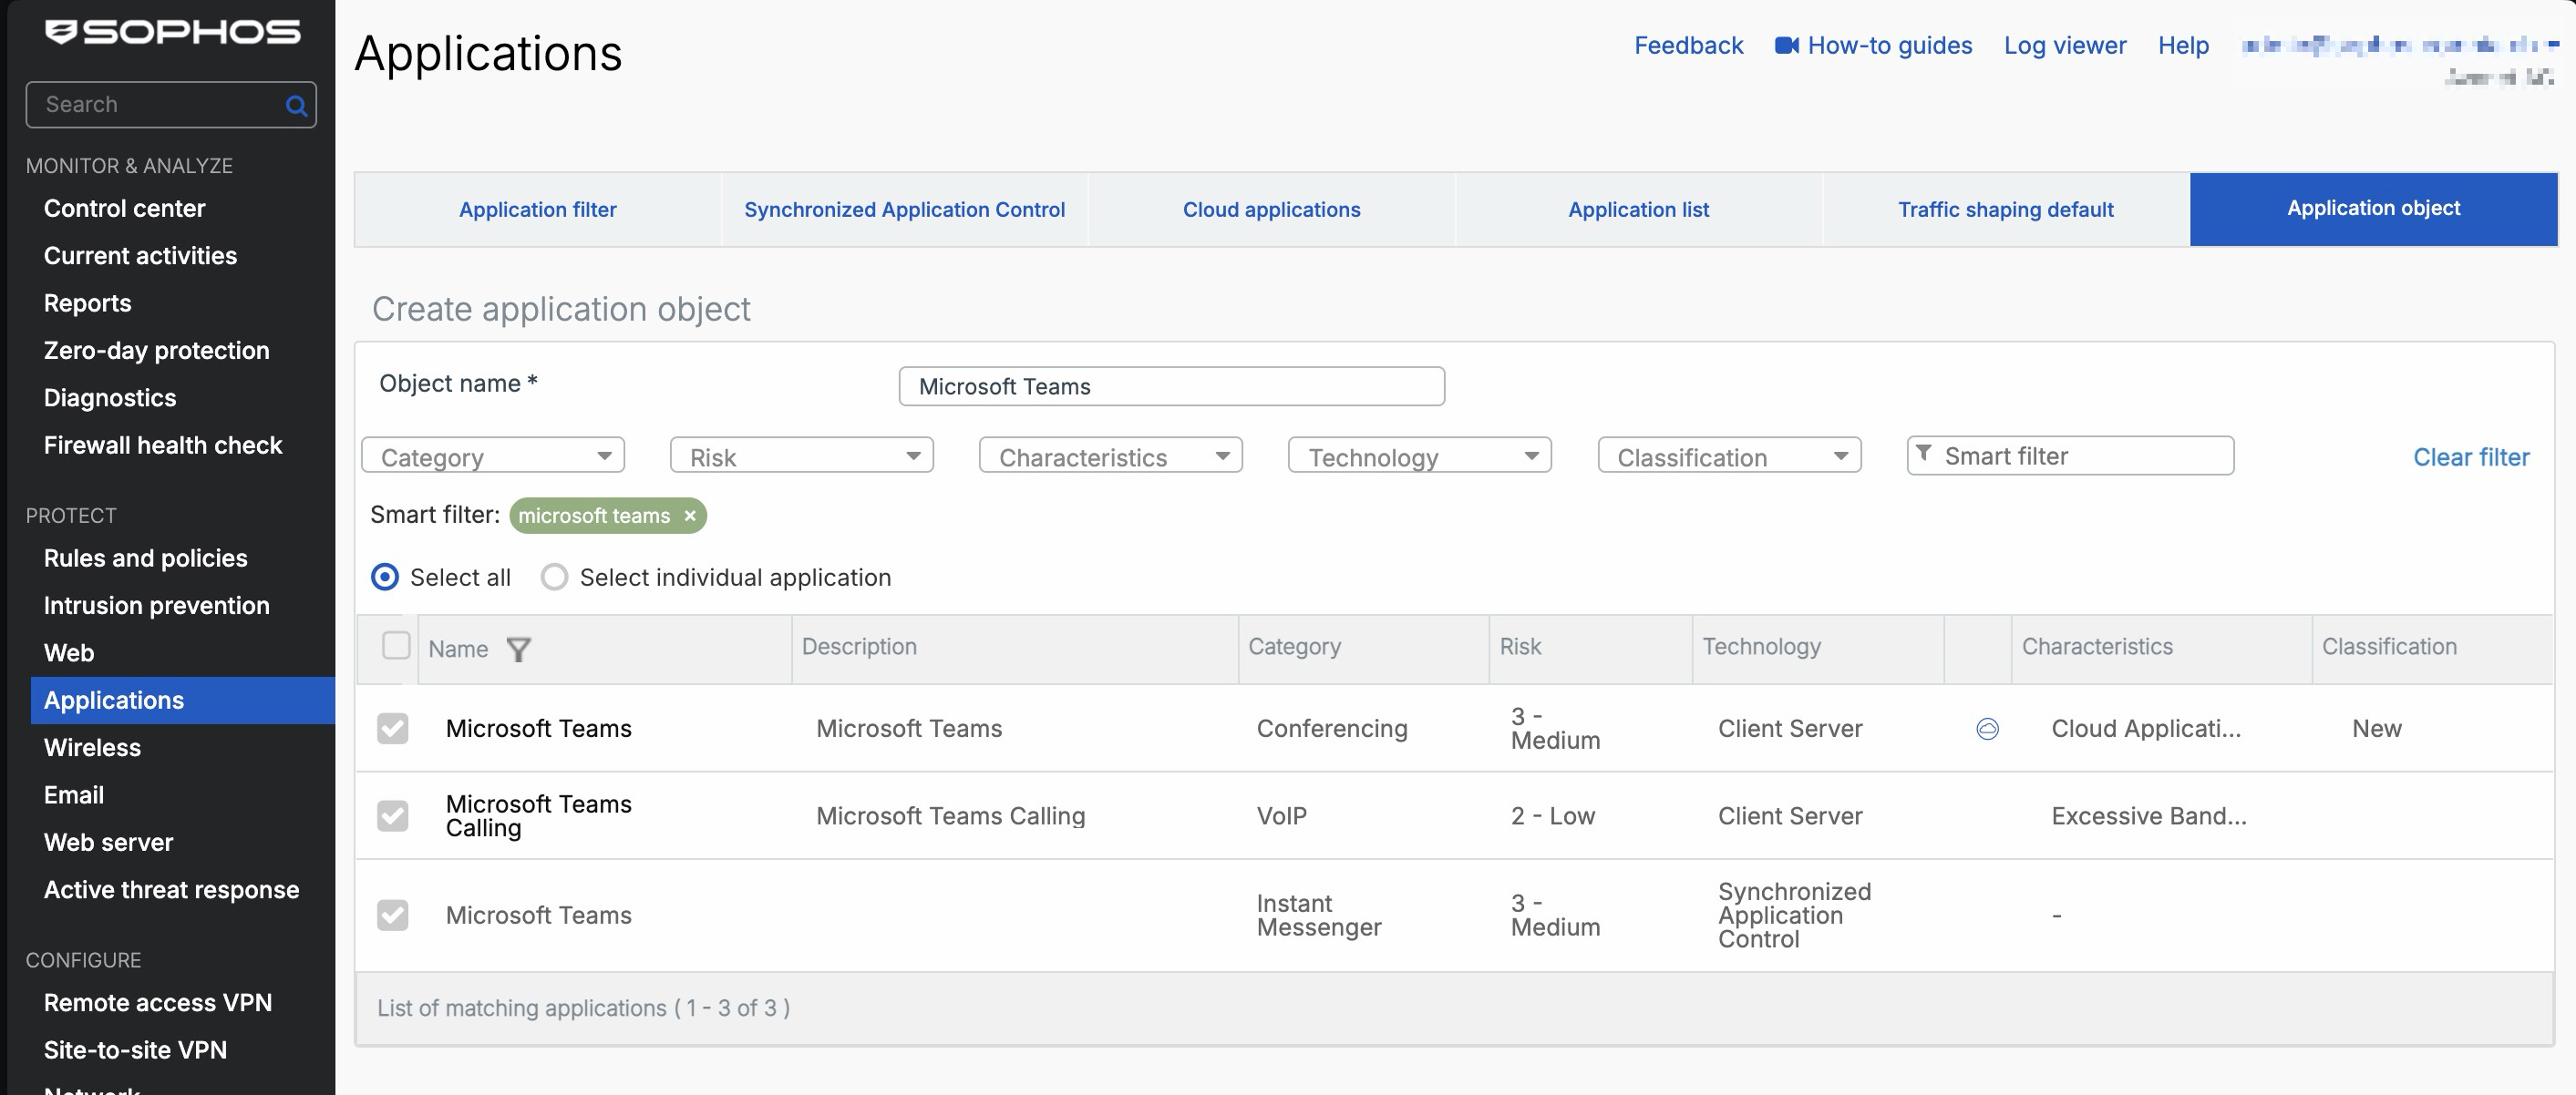Open Control center in sidebar

[125, 209]
